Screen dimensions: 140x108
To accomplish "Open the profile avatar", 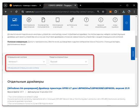I will click(129, 12).
